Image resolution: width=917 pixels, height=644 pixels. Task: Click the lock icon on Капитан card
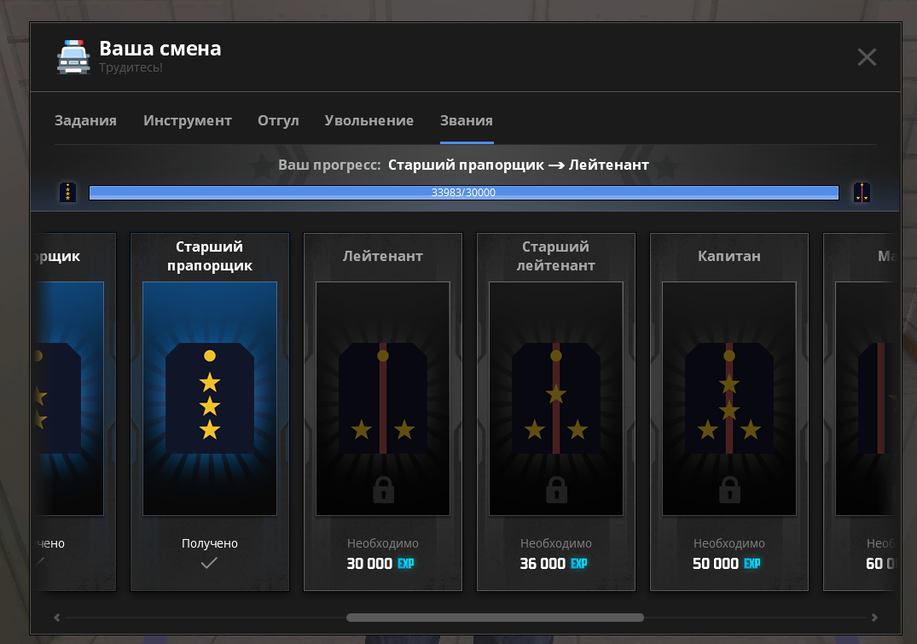[x=730, y=490]
